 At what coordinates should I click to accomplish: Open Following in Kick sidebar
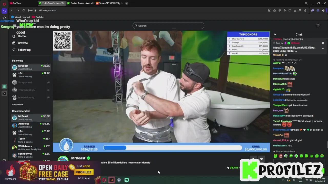coord(21,50)
